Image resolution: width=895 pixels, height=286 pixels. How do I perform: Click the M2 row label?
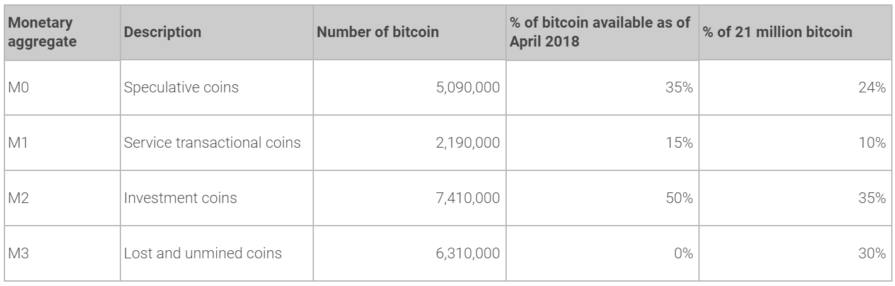click(x=16, y=198)
